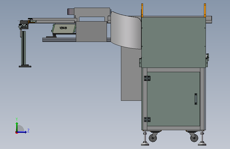Select the green Y axis arrow of triad
230x149 pixels.
pos(17,127)
